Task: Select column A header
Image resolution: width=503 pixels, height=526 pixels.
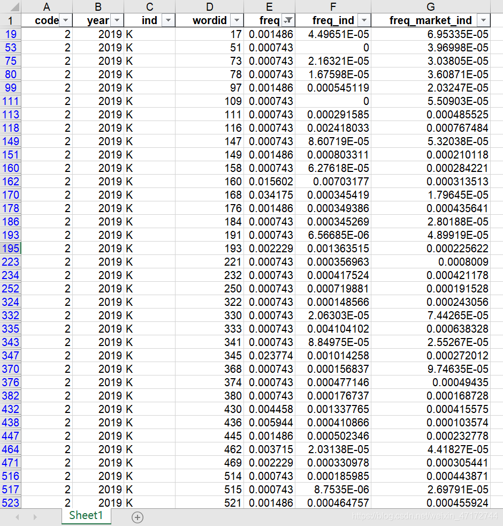Action: coord(47,7)
